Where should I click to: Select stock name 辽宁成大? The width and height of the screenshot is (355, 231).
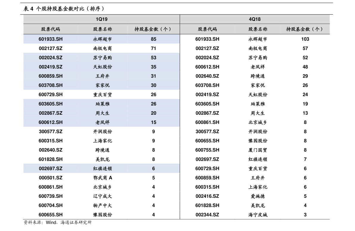(x=103, y=196)
